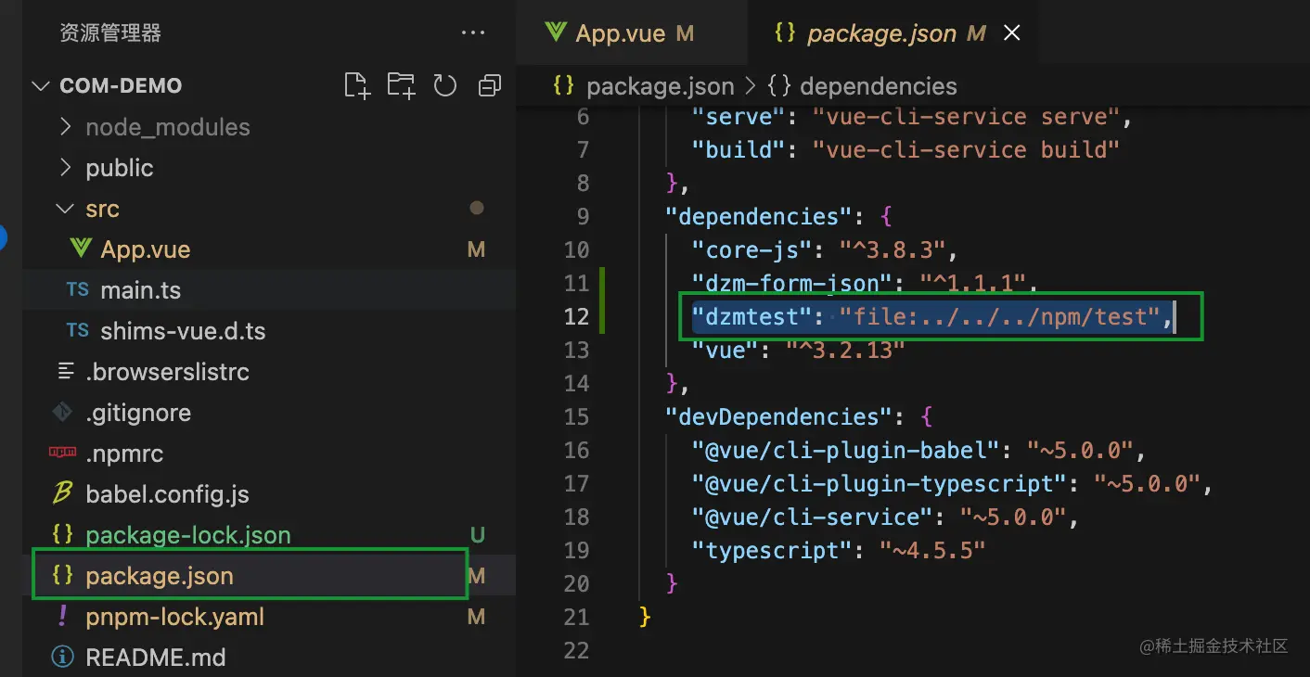Click the npm icon beside .npmrc
Screen dimensions: 1310x677
coord(62,453)
